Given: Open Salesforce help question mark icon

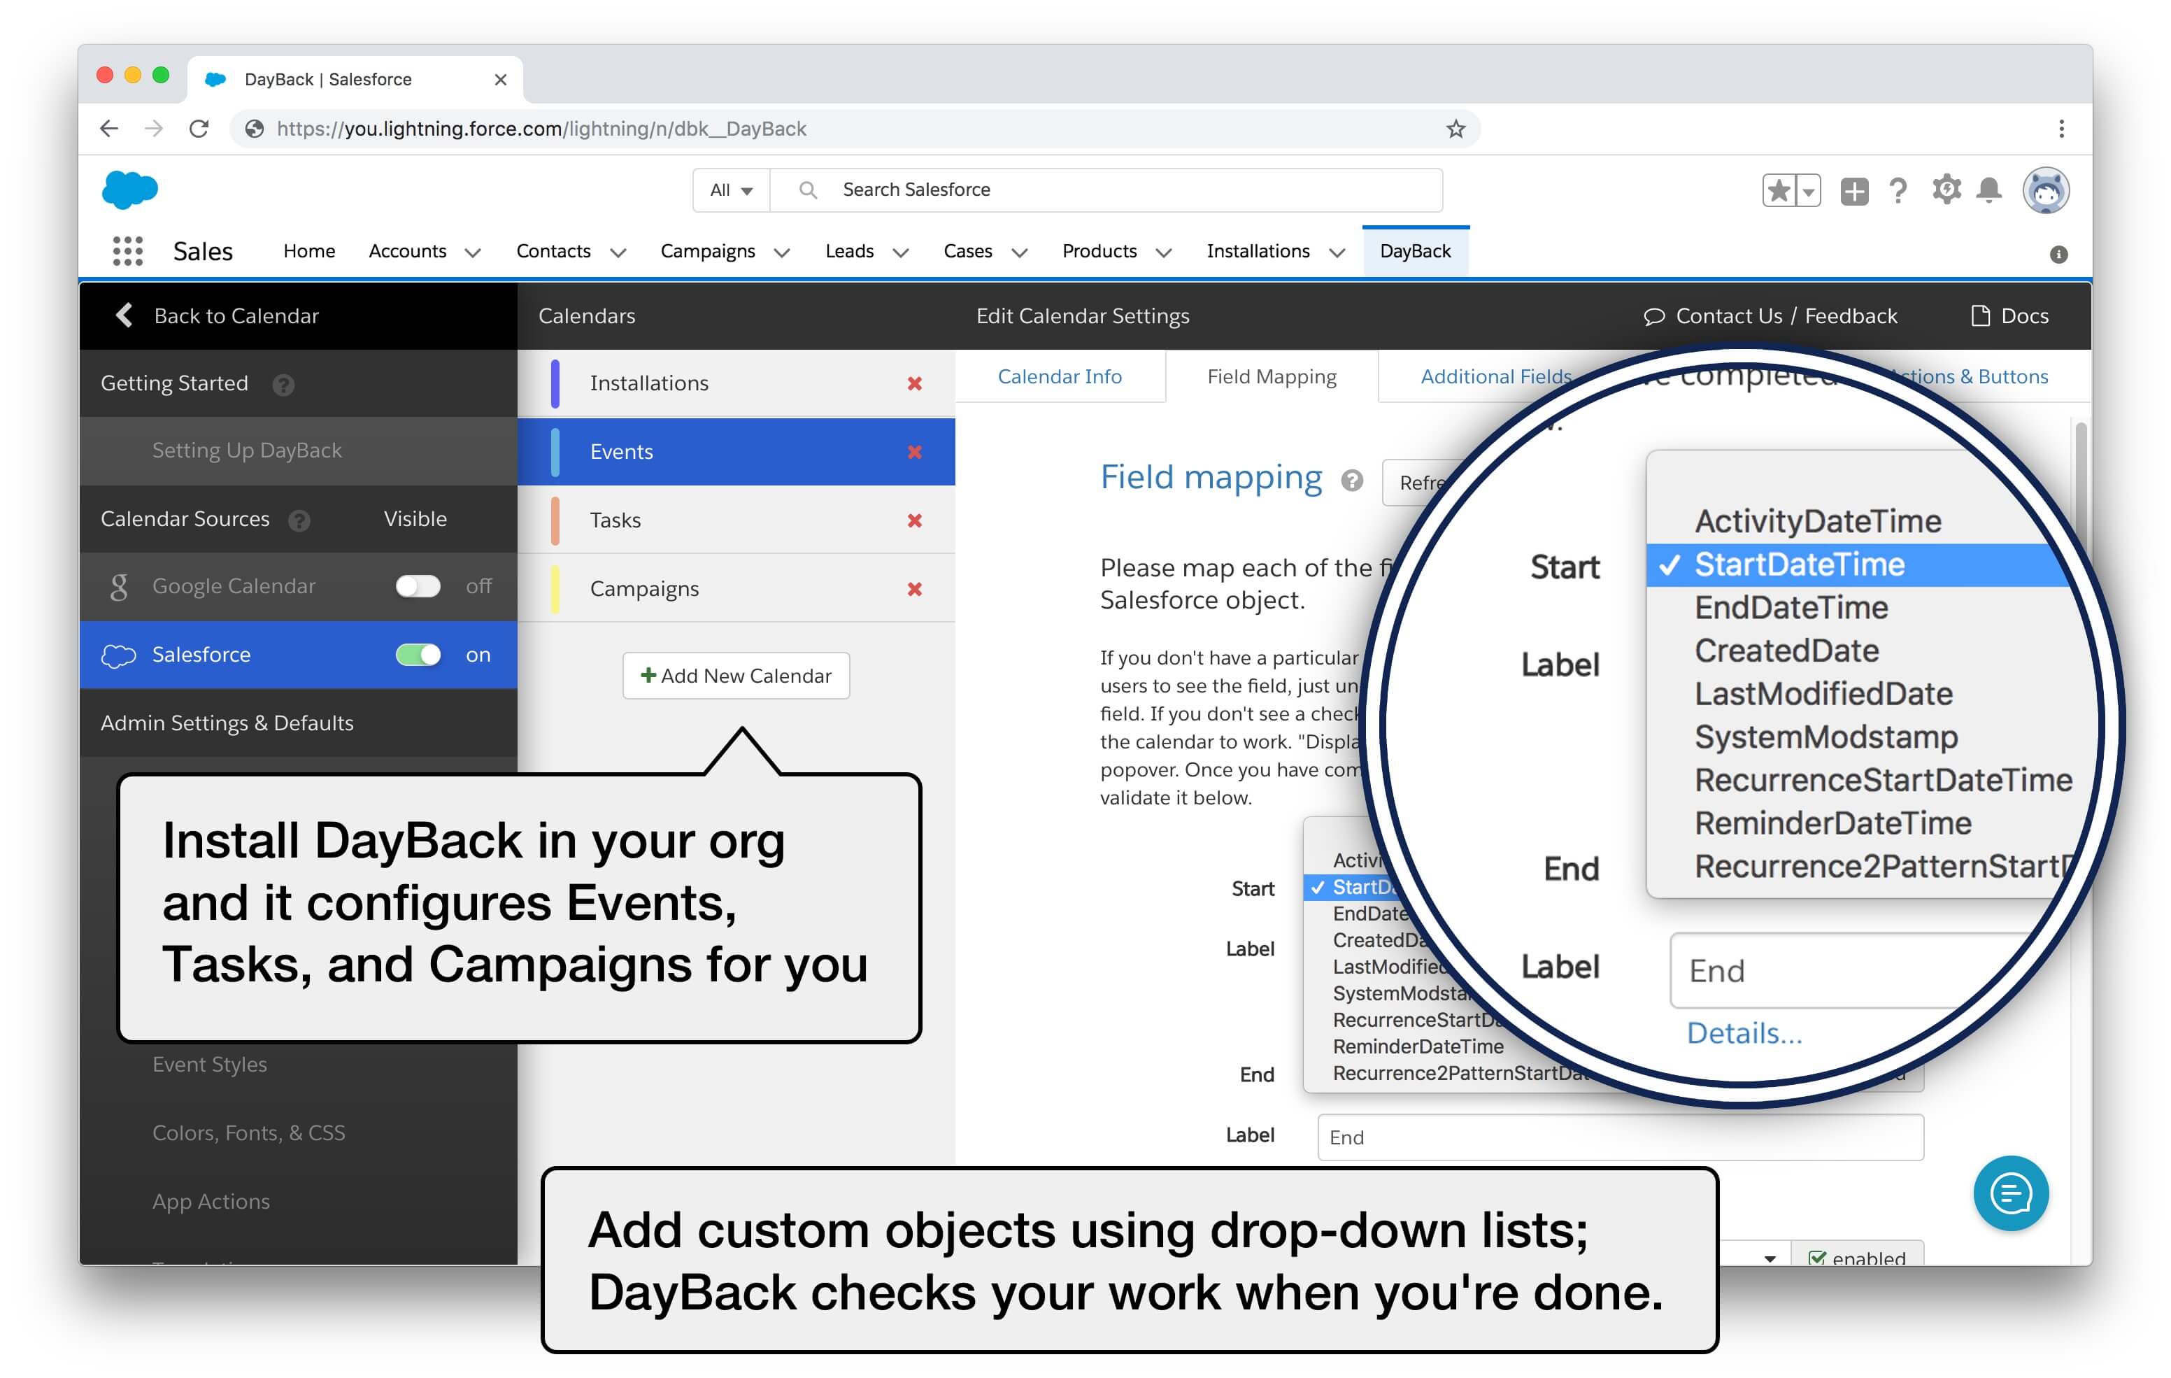Looking at the screenshot, I should (1898, 190).
